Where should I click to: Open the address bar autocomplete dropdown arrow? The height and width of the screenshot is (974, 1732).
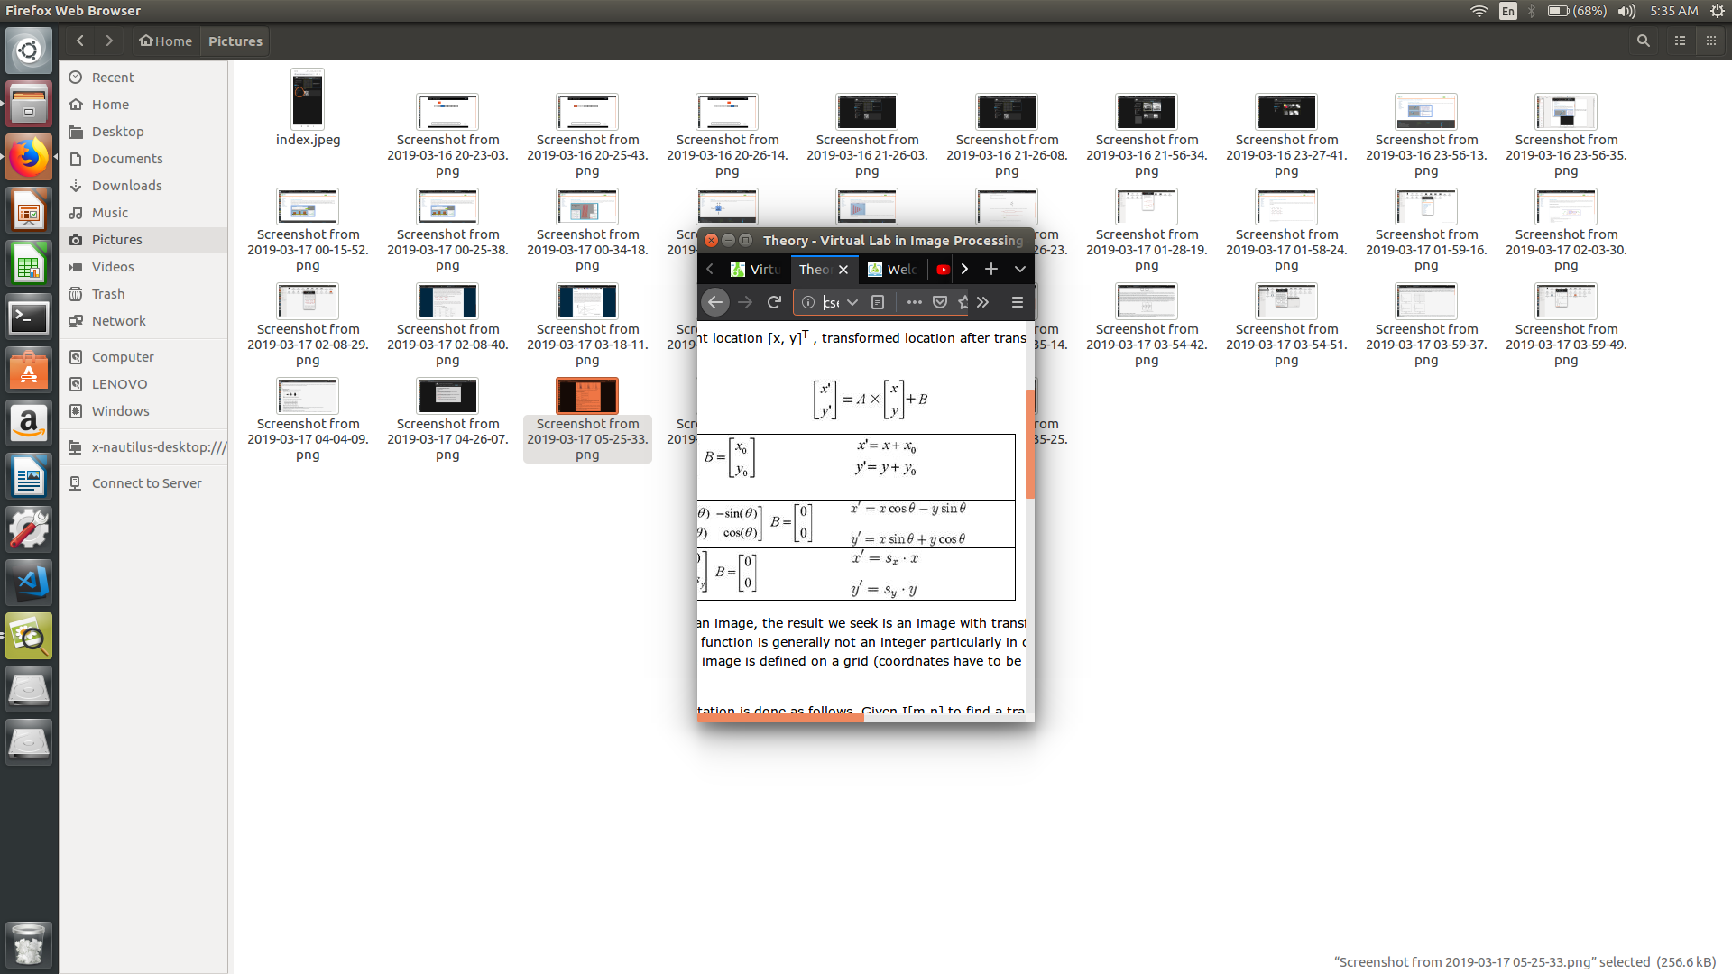pyautogui.click(x=853, y=302)
